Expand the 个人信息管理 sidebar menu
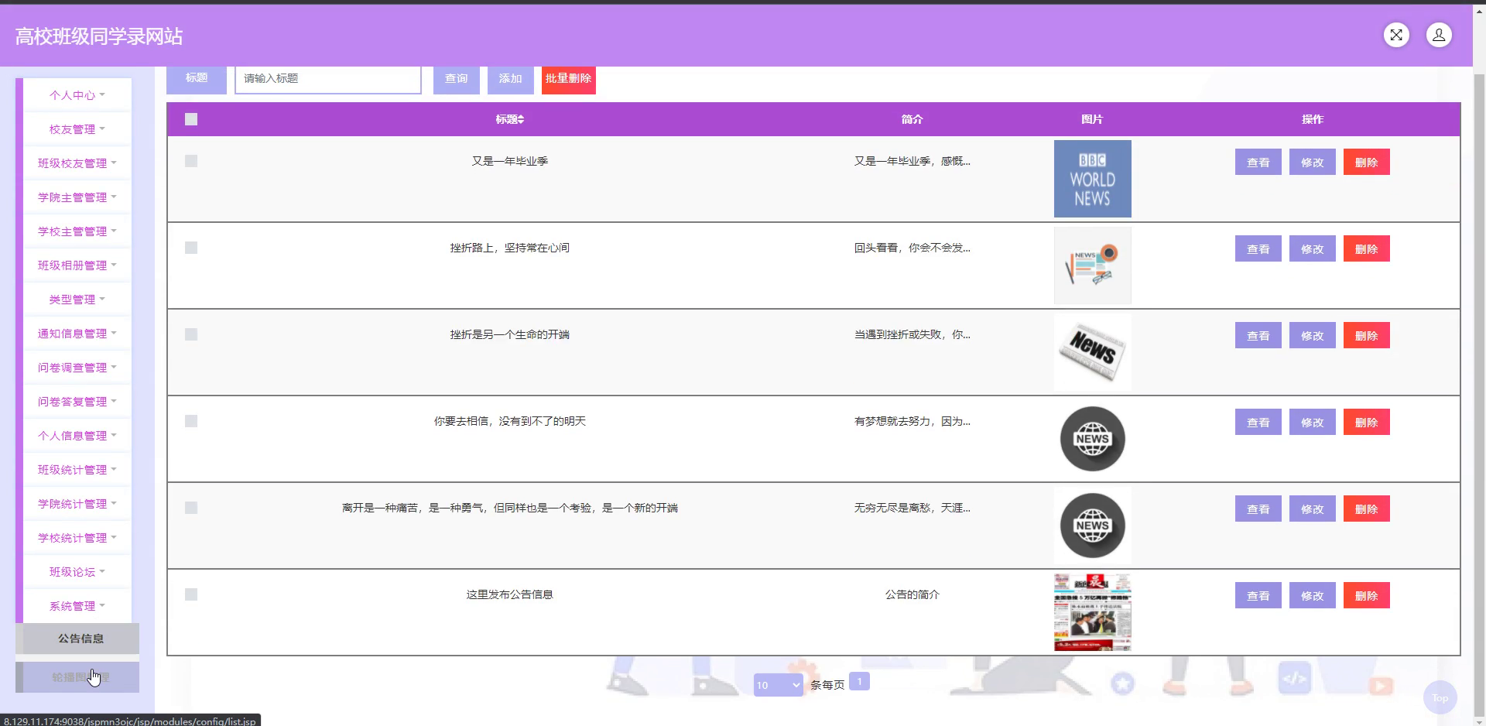Screen dimensions: 1486x726 77,436
